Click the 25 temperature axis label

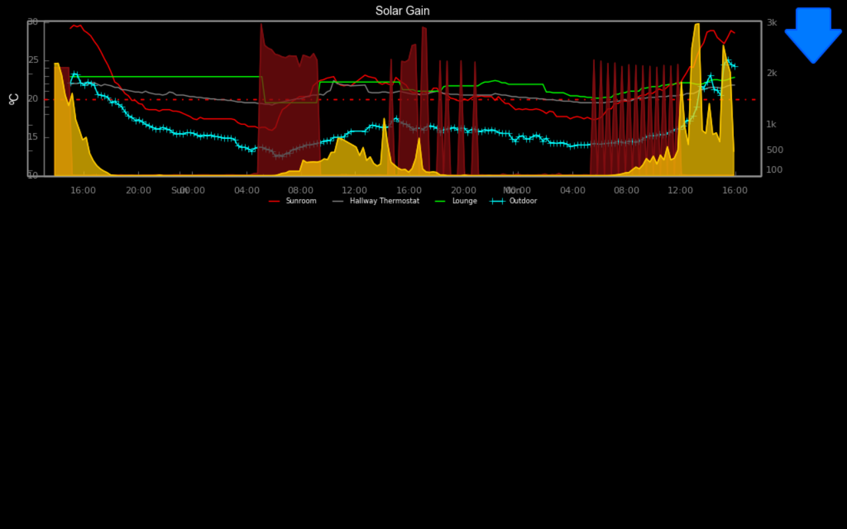coord(32,60)
